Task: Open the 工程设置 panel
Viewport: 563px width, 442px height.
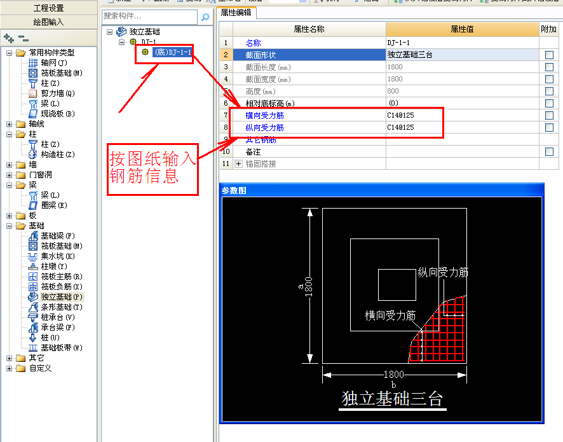Action: click(x=48, y=8)
